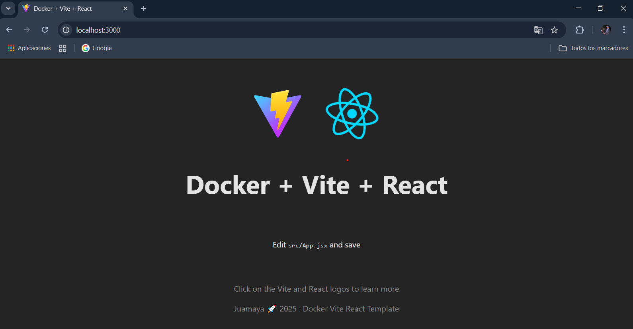Screen dimensions: 633x329
Task: Click the Juamaya 2025 footer text
Action: (x=316, y=309)
